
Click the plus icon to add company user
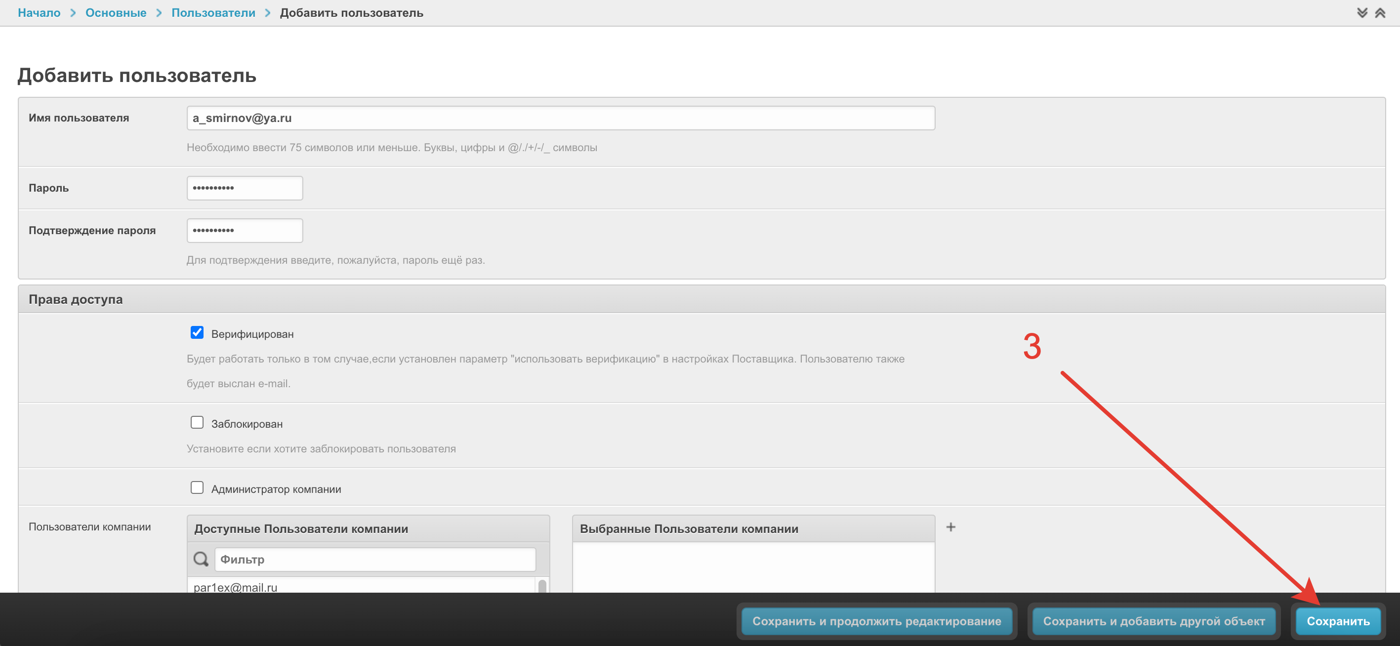(x=950, y=527)
